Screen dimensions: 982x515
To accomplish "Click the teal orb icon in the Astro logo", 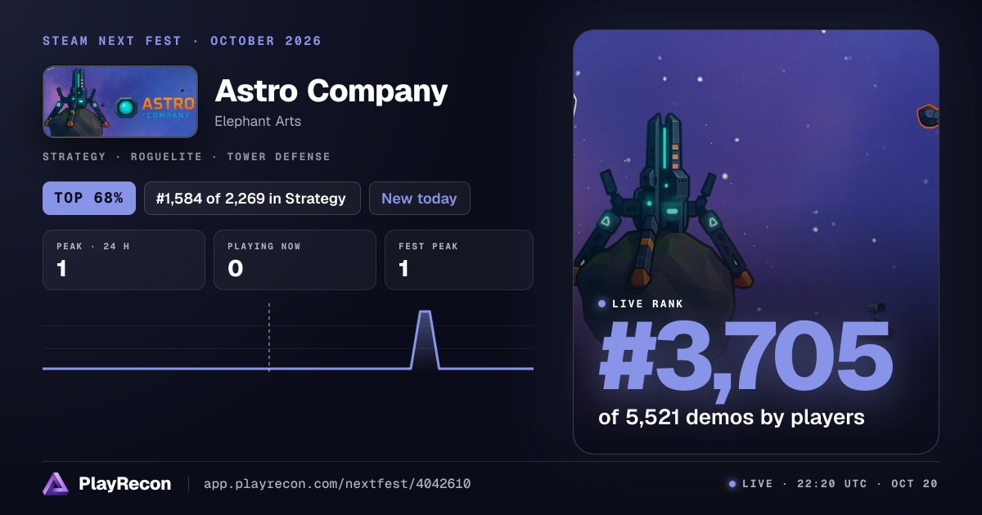I will pos(125,107).
